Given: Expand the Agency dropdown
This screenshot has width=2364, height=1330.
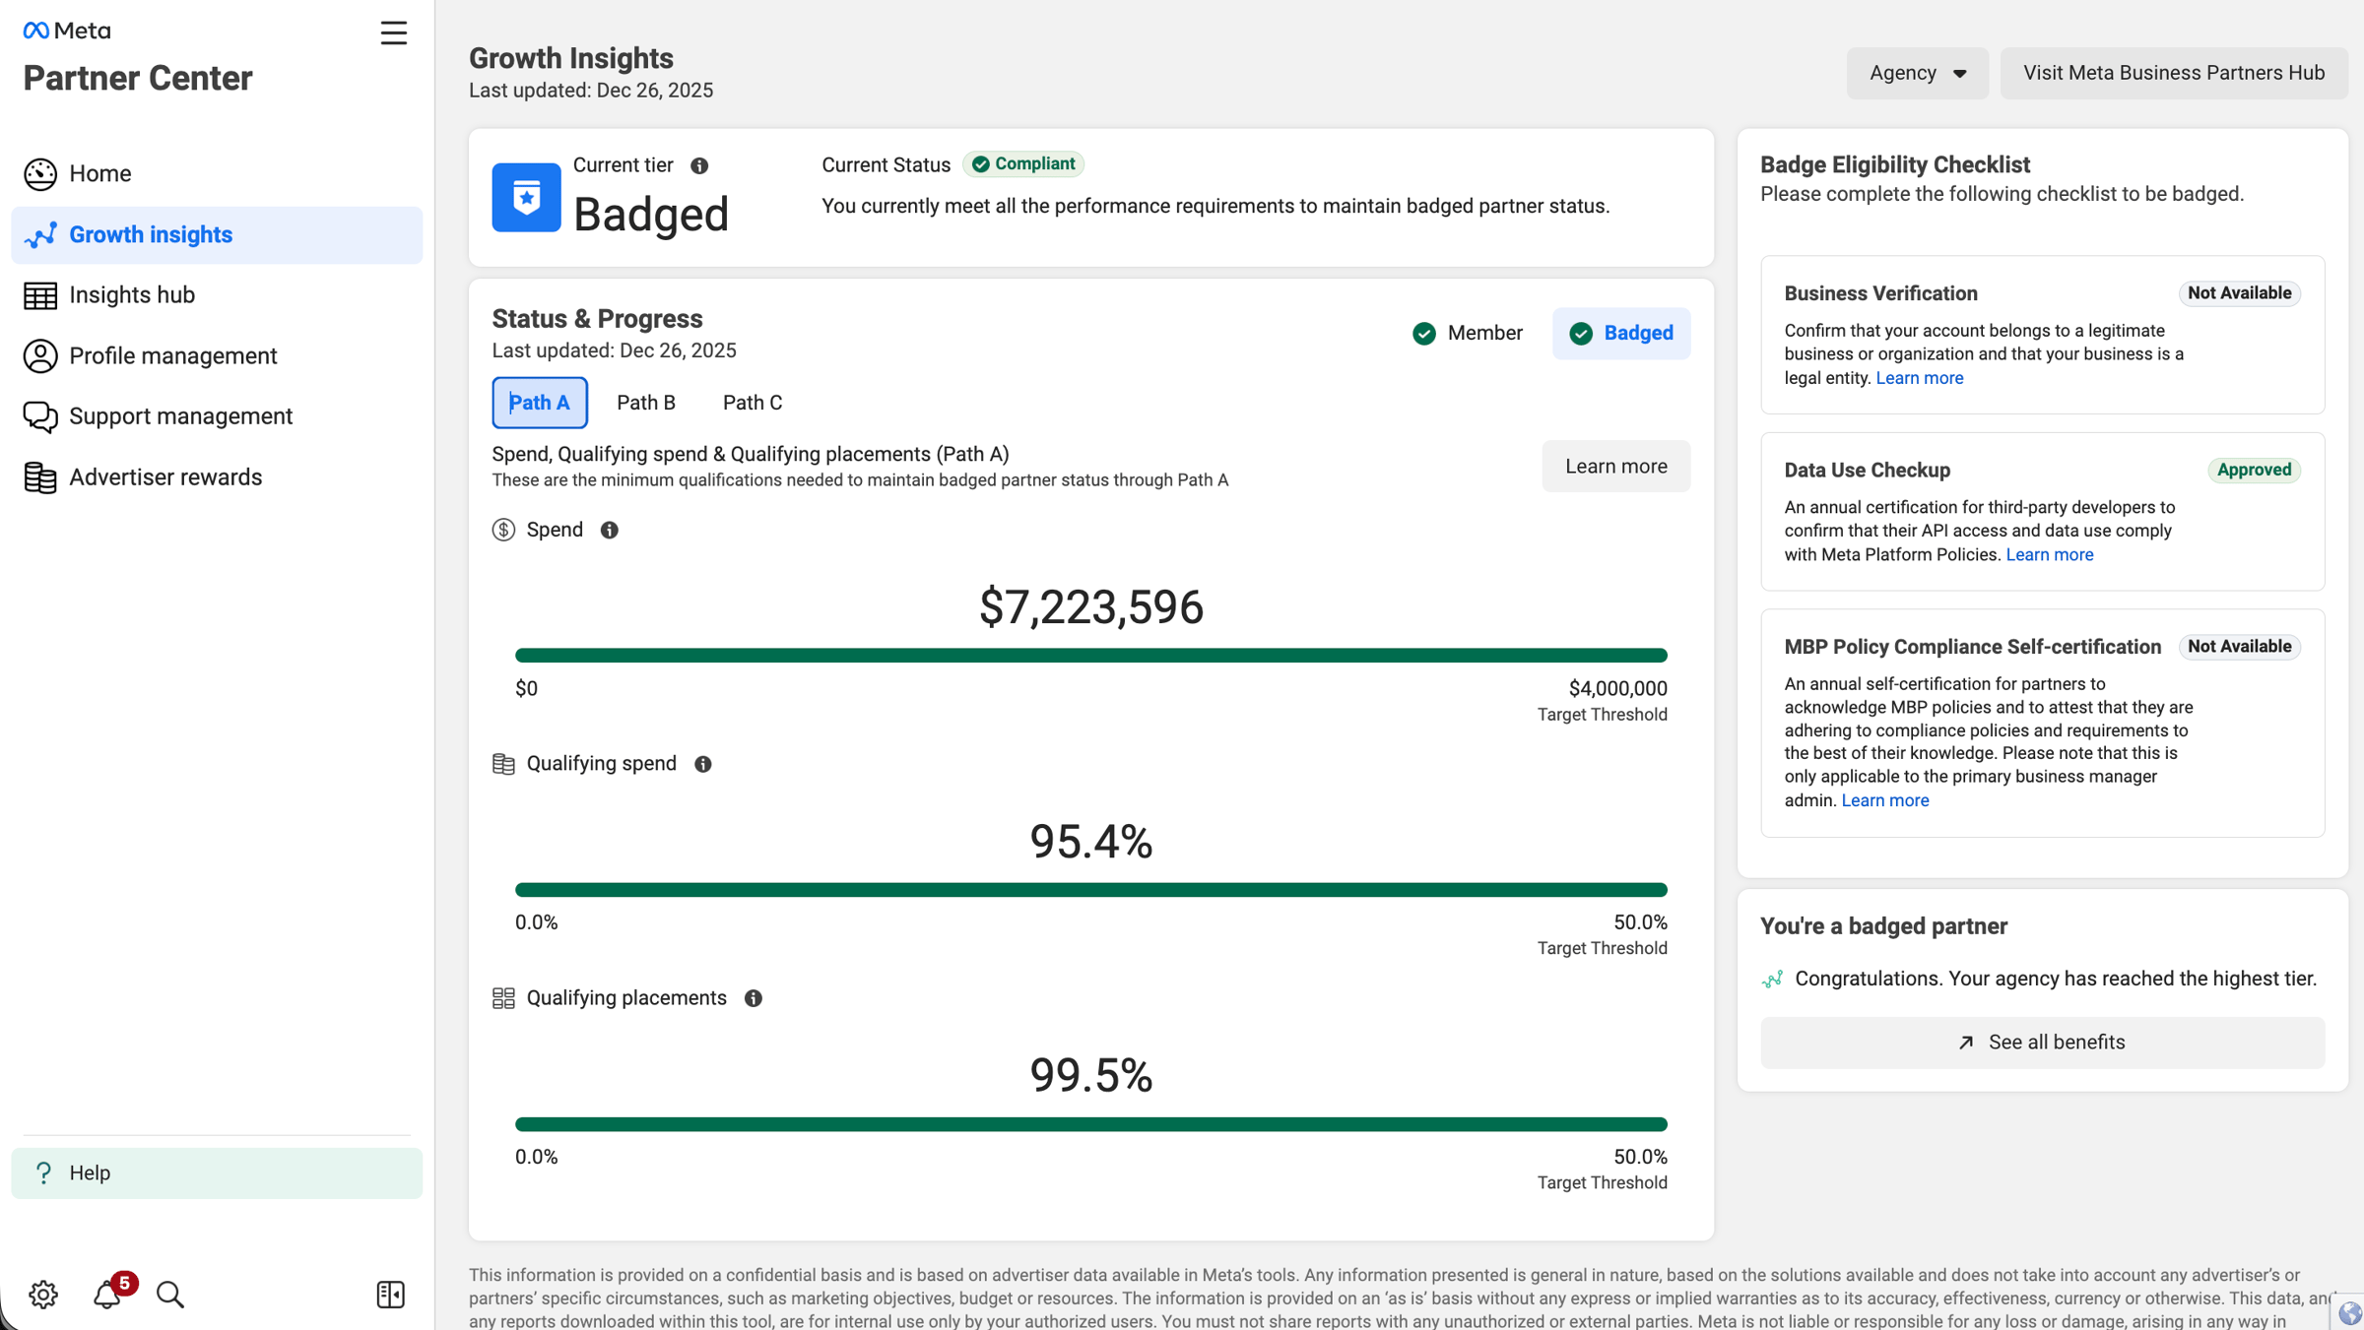Looking at the screenshot, I should click(1917, 73).
